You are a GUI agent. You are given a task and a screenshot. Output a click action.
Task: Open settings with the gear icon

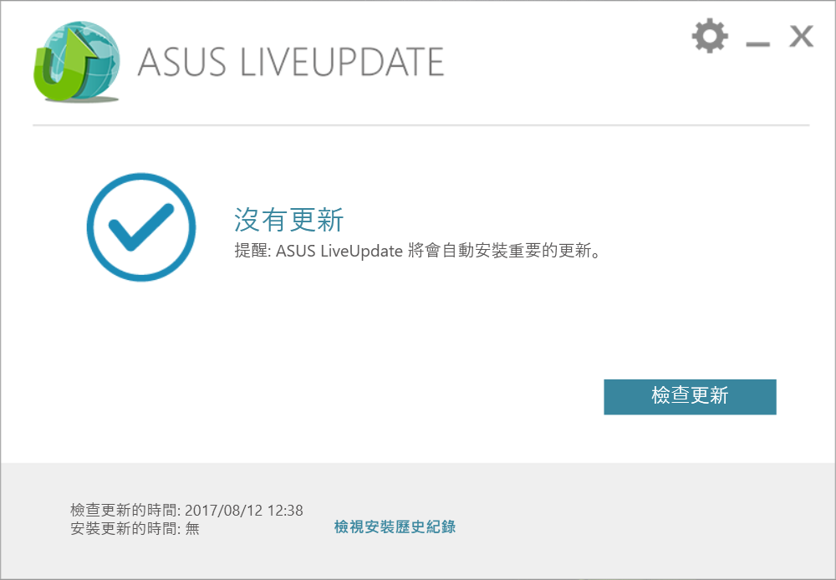pos(710,36)
